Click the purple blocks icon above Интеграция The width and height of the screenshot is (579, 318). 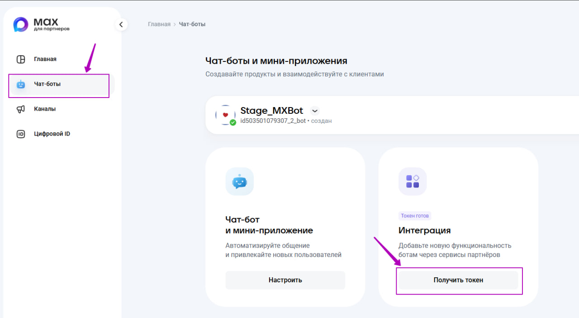412,182
